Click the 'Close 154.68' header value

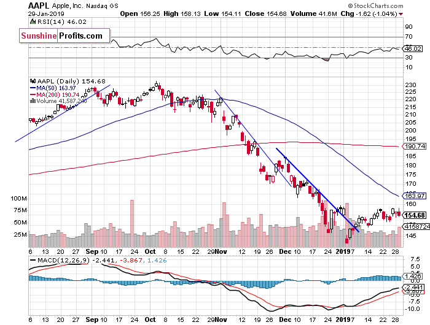click(x=265, y=13)
